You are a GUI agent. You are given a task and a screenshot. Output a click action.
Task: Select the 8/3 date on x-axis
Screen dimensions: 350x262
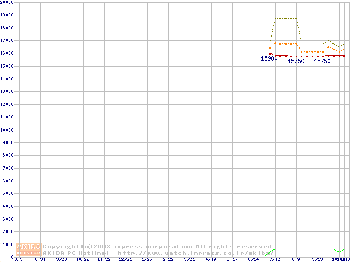19,260
